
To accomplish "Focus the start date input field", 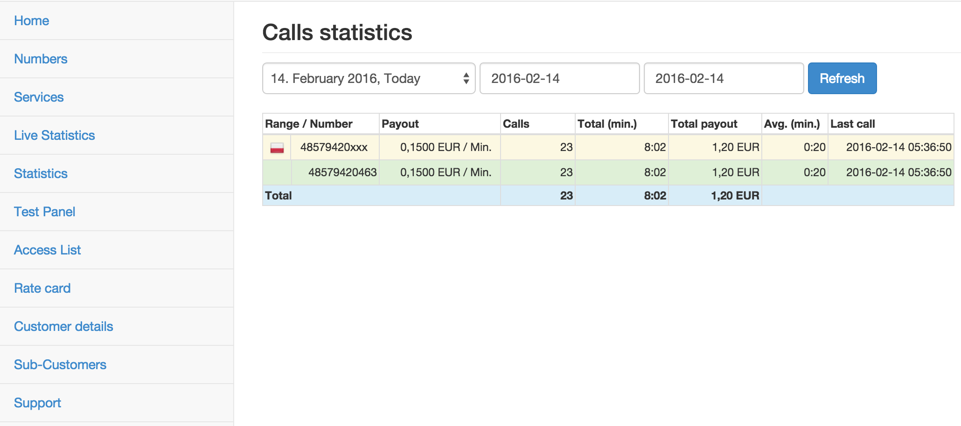I will (x=559, y=78).
